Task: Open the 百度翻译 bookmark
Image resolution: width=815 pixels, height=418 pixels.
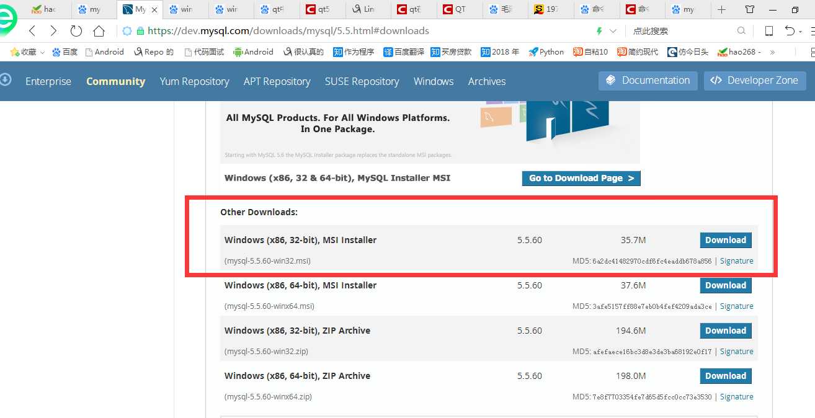Action: point(404,52)
